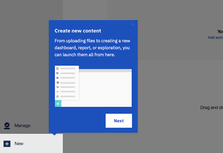Click the Next button in the tour popup
The image size is (223, 153).
click(x=119, y=121)
